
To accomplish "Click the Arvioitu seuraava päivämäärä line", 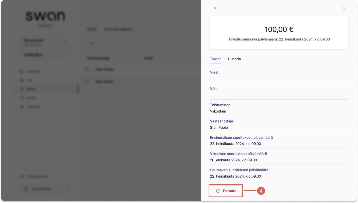I will coord(279,39).
